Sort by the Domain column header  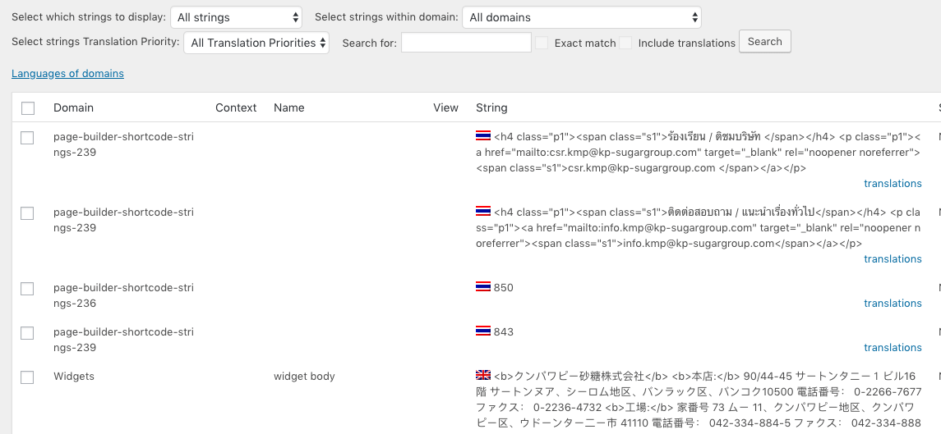(x=73, y=108)
